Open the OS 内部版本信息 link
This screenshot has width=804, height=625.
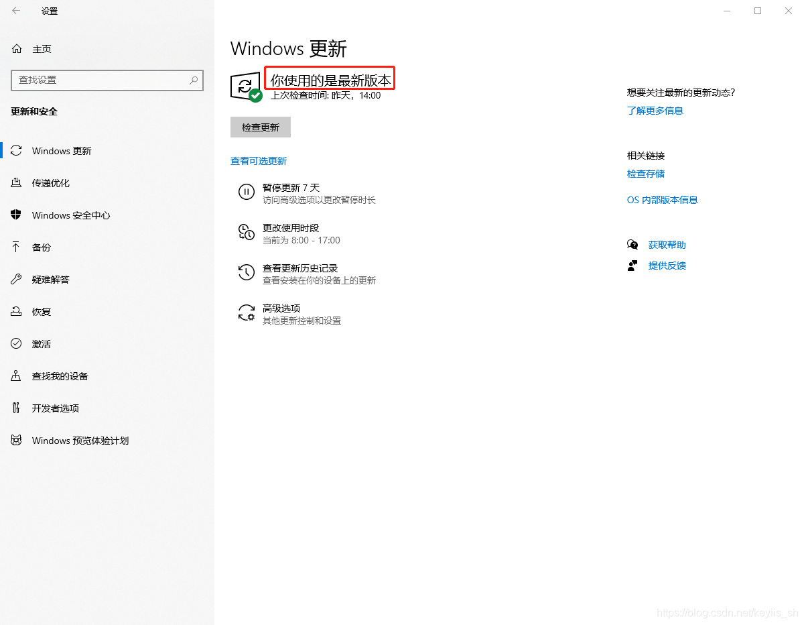click(663, 200)
